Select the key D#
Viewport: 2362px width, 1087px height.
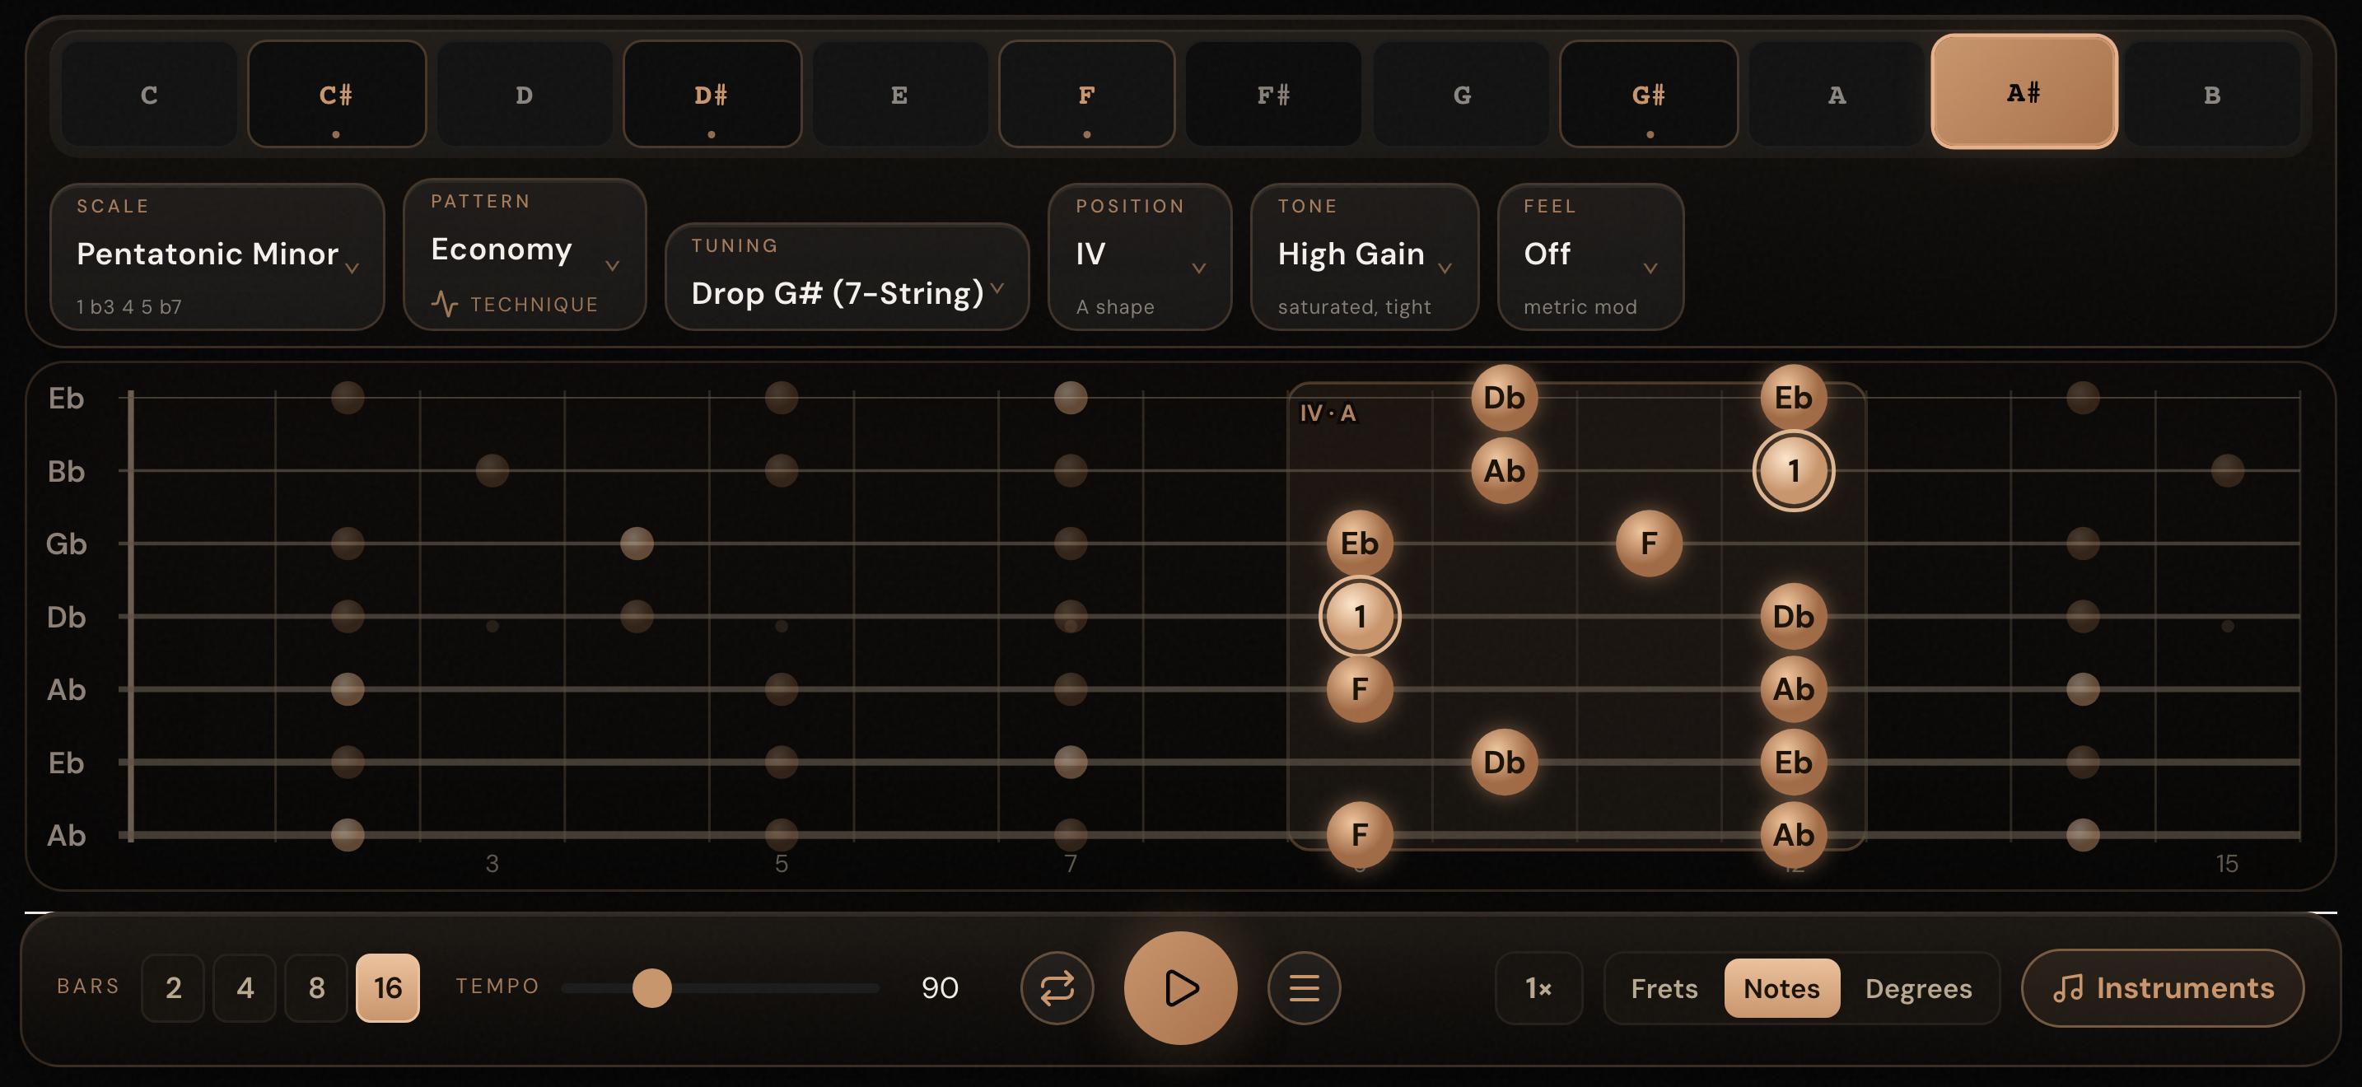click(x=712, y=94)
